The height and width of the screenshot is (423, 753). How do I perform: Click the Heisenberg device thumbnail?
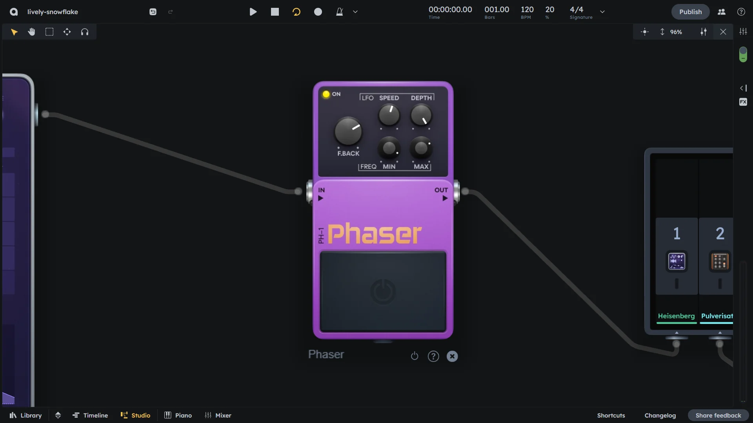(676, 261)
